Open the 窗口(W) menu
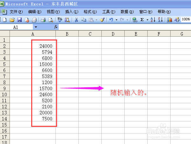The height and width of the screenshot is (144, 191). tap(146, 12)
